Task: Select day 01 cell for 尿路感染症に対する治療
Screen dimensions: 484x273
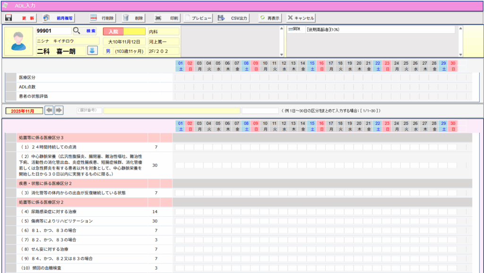Action: pos(180,212)
